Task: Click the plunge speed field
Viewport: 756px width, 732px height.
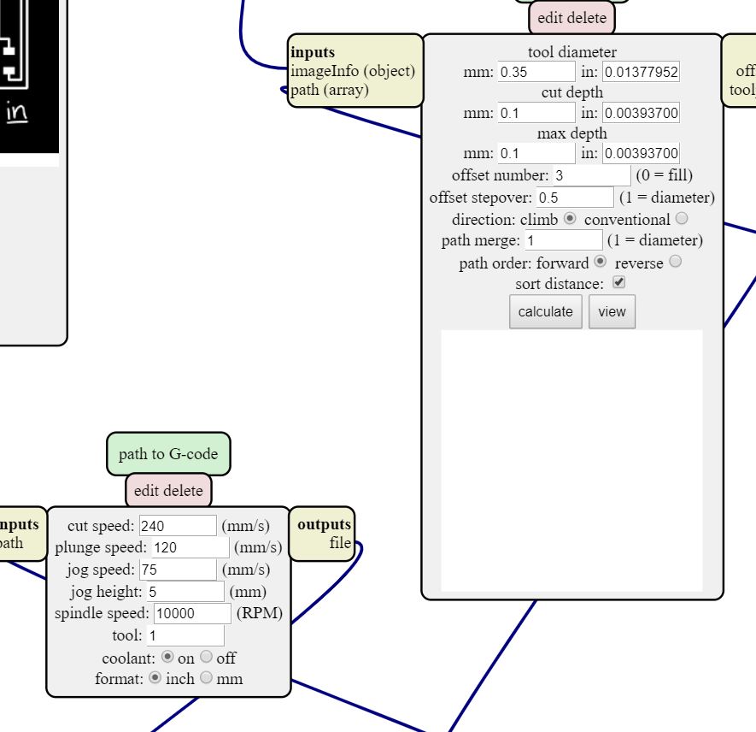Action: point(190,547)
